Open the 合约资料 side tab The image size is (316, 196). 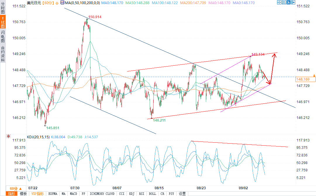click(3, 54)
